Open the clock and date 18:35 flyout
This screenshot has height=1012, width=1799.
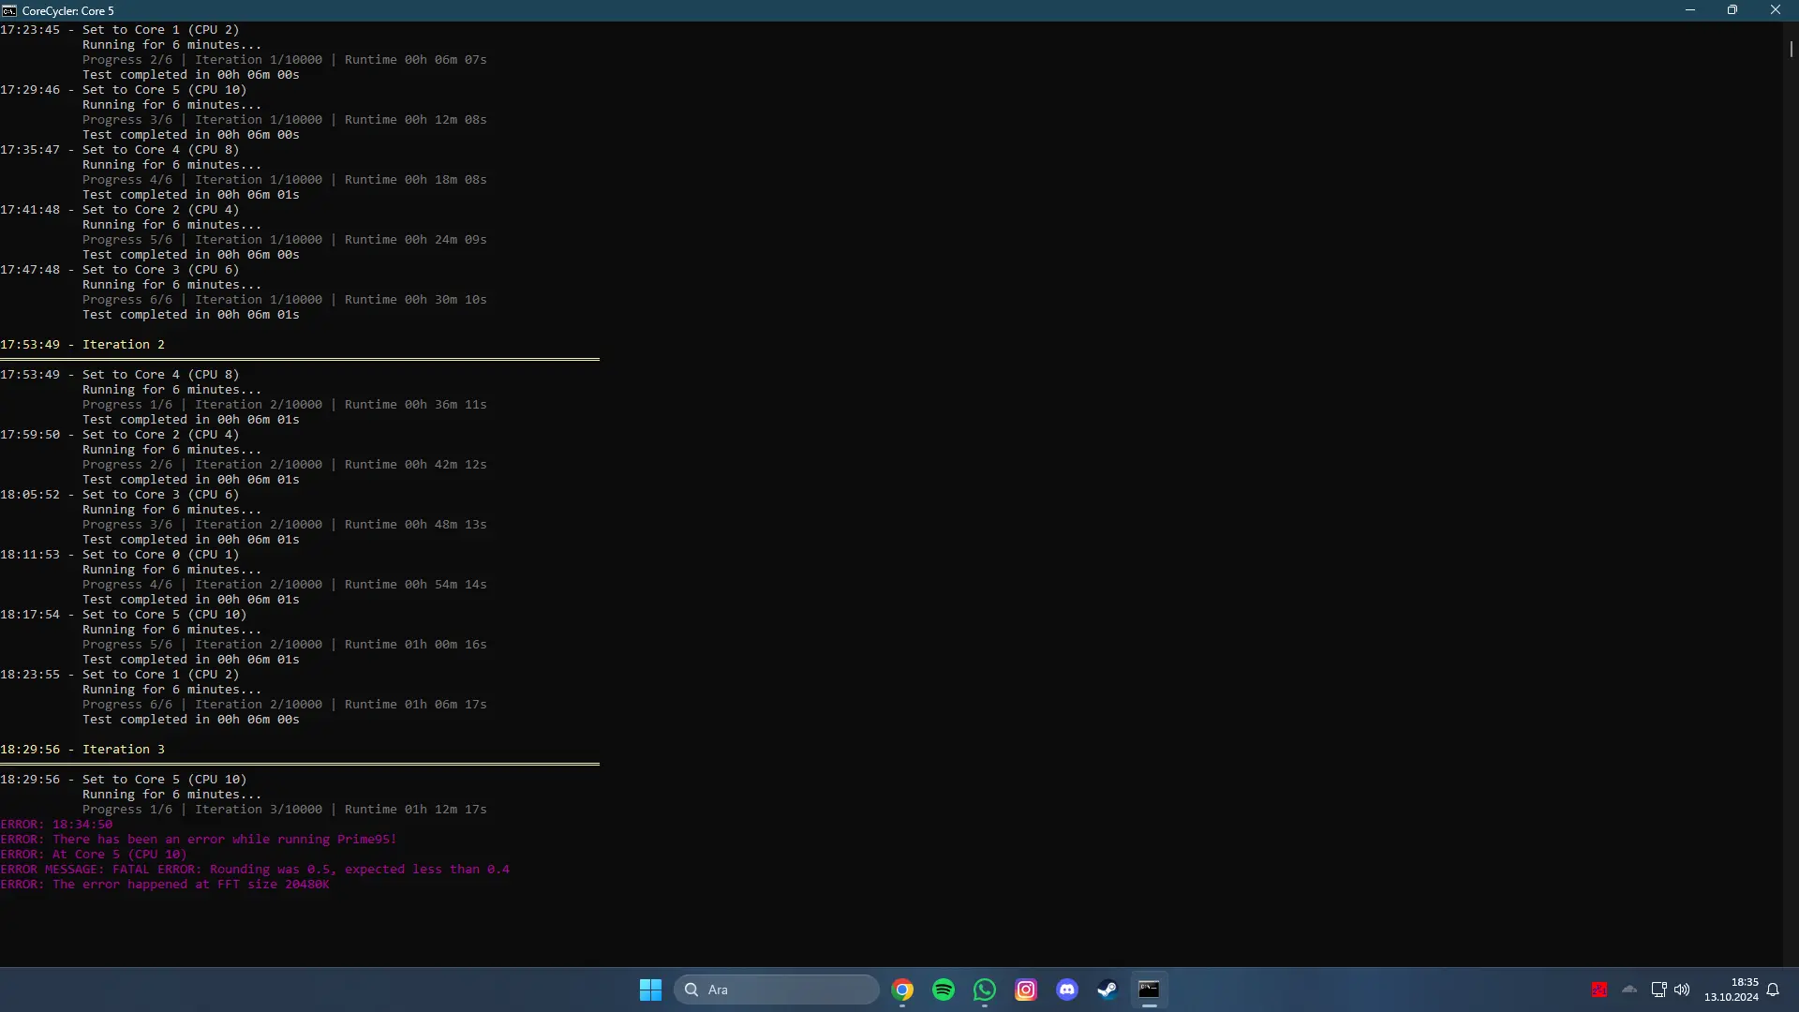click(1732, 990)
